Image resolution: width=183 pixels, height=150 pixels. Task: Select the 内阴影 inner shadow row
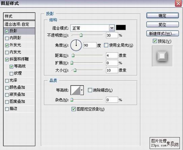tap(19, 38)
